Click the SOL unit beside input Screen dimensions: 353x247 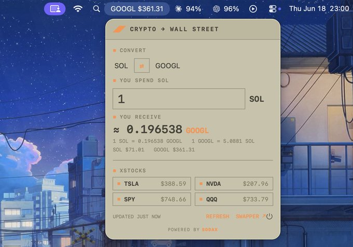click(x=256, y=99)
